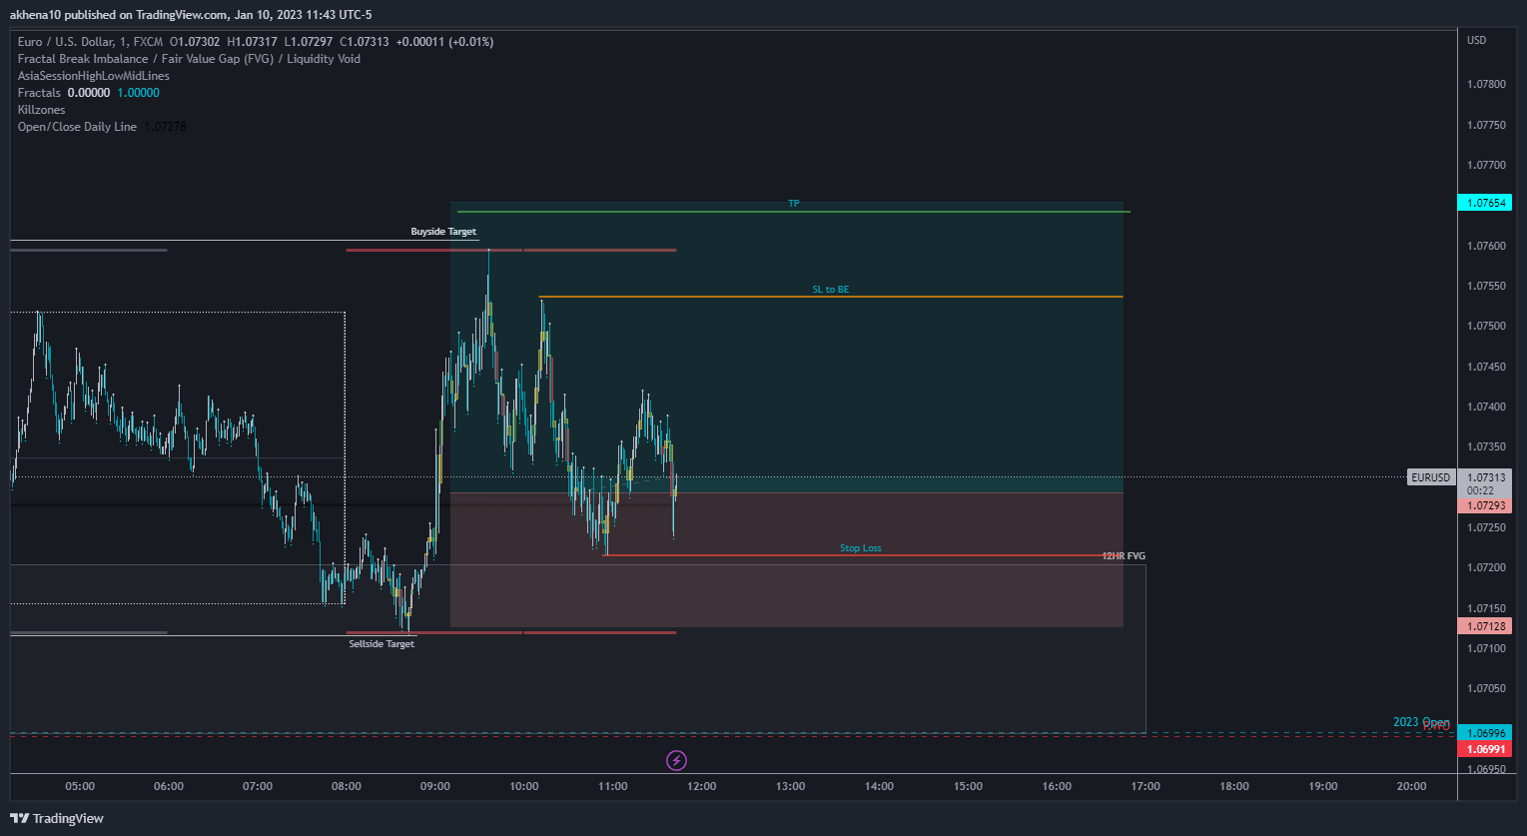Screen dimensions: 1527x836
Task: Click the 20:00 time axis label
Action: click(x=1412, y=786)
